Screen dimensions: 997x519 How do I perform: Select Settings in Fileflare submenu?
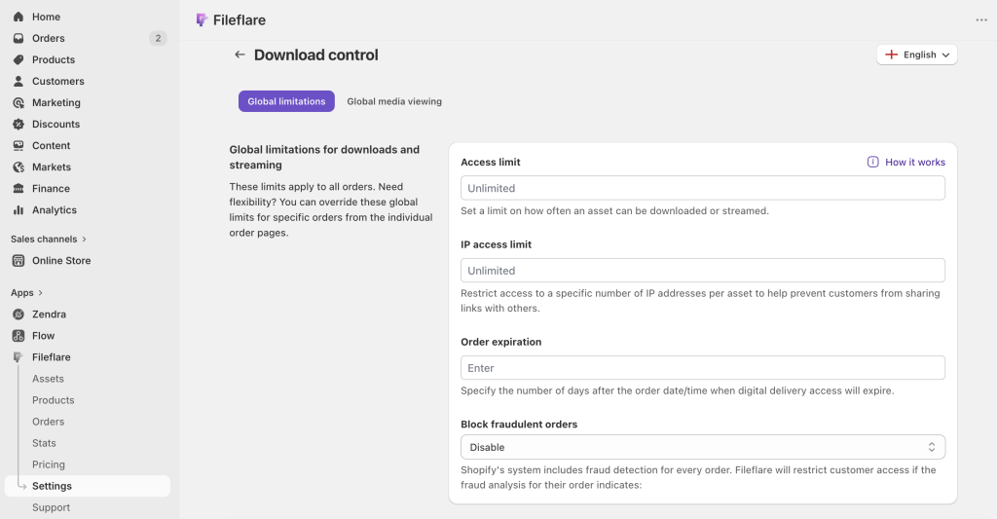point(87,486)
